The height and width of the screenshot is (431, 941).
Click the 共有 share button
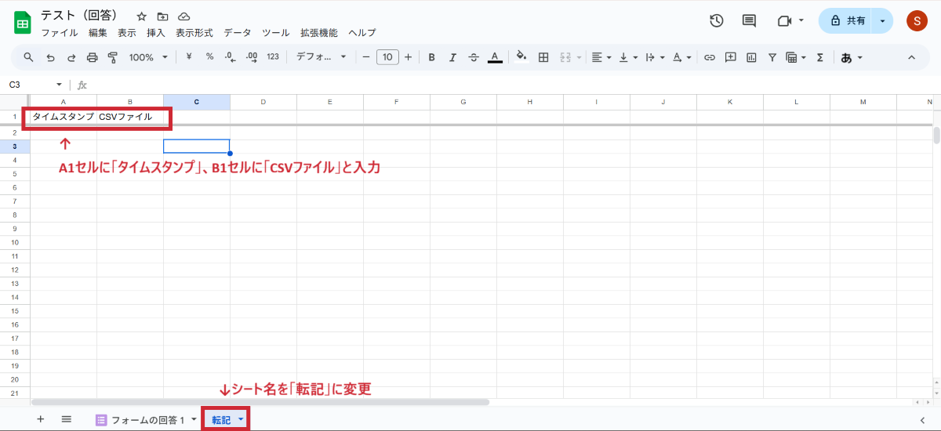click(x=847, y=21)
